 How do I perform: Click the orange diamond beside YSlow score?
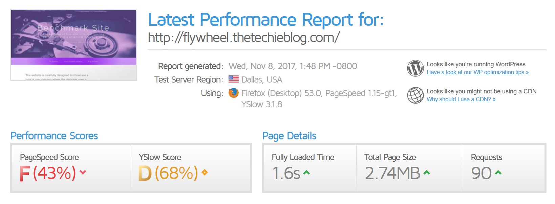(x=205, y=173)
